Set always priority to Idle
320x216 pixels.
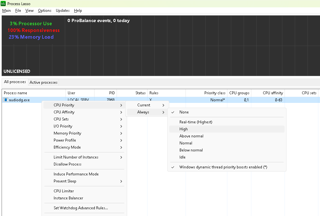227,157
